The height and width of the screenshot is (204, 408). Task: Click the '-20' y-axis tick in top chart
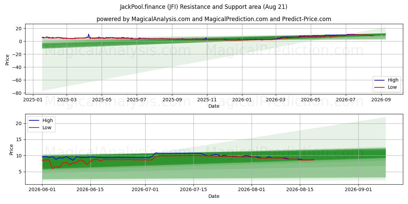point(18,54)
